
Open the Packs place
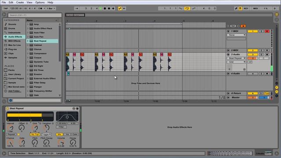pos(11,70)
